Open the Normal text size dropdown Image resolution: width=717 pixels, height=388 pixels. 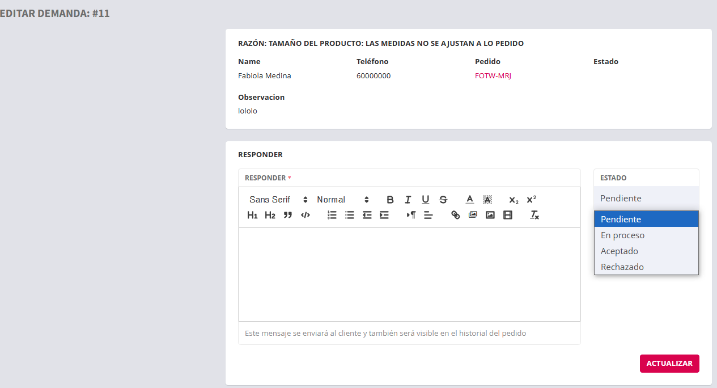[x=342, y=200]
